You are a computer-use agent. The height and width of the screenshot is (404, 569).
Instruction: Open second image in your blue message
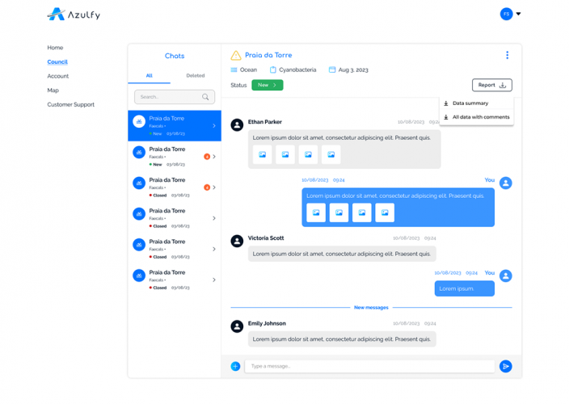339,213
